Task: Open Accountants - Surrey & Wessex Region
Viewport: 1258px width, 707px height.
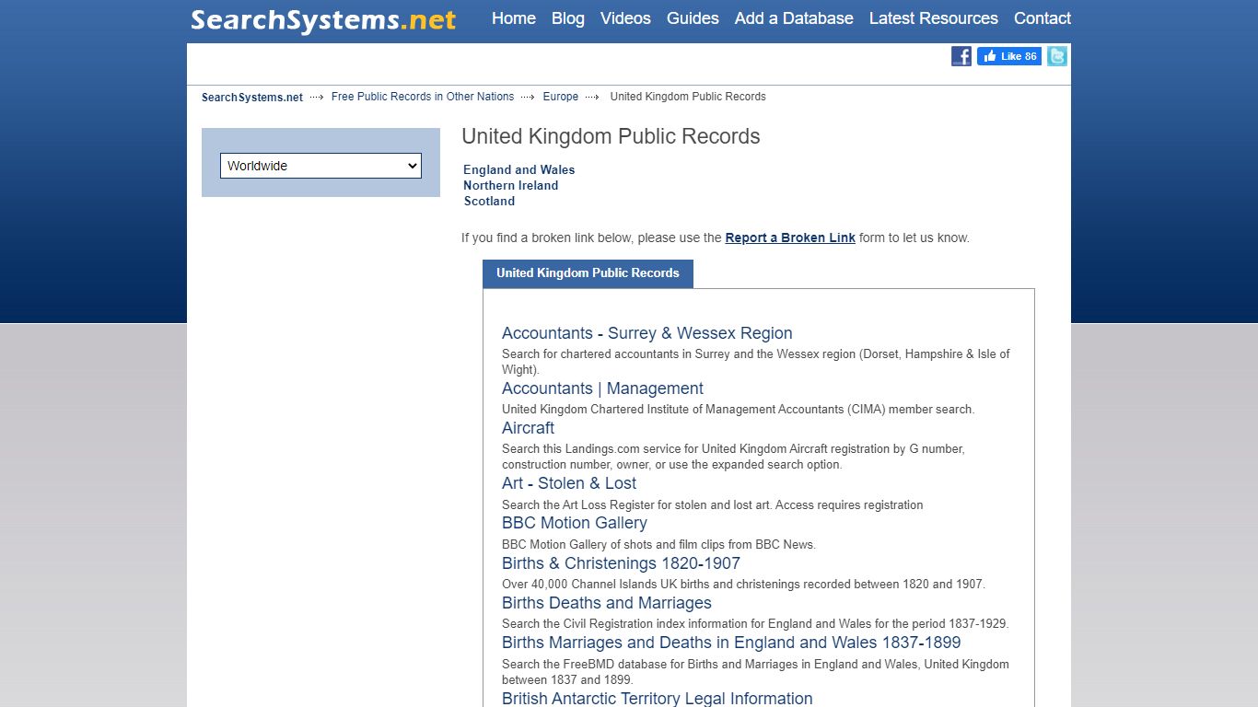Action: point(647,333)
